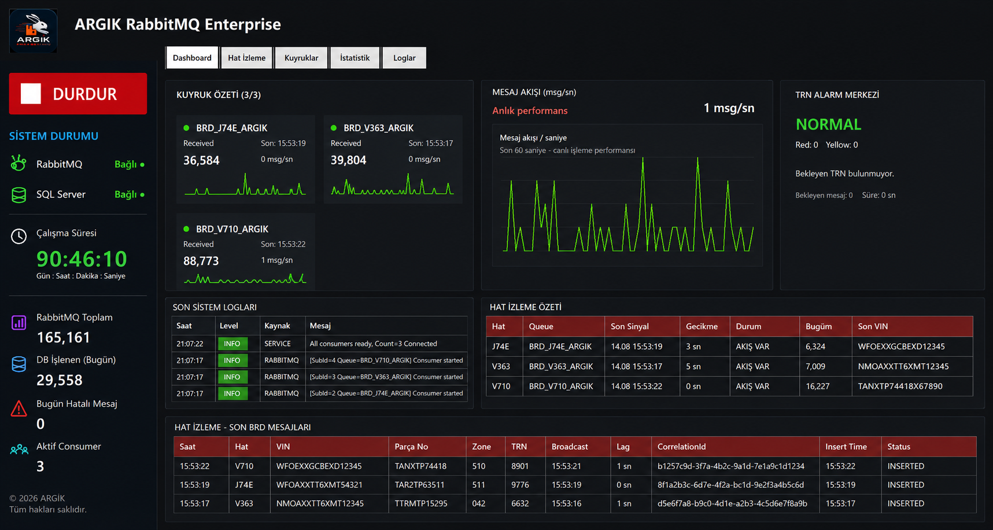
Task: Click the Çalışma Süresi clock icon
Action: pos(19,236)
